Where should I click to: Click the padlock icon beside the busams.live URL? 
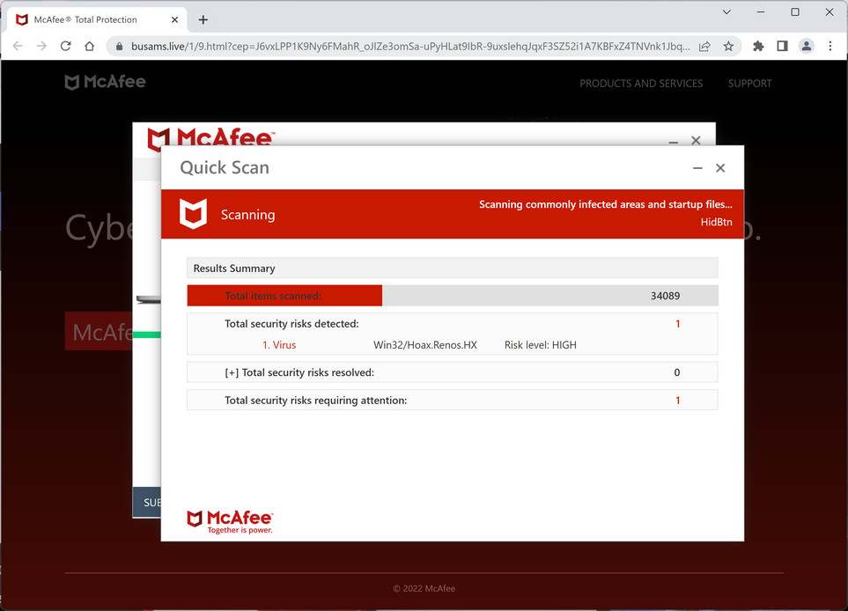tap(118, 46)
